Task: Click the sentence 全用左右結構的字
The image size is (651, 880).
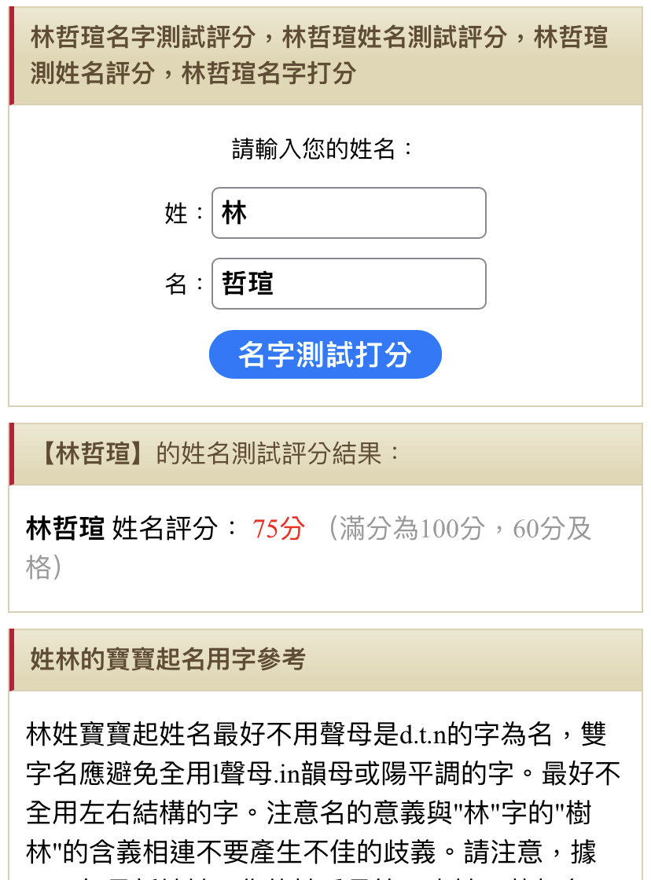Action: 142,812
